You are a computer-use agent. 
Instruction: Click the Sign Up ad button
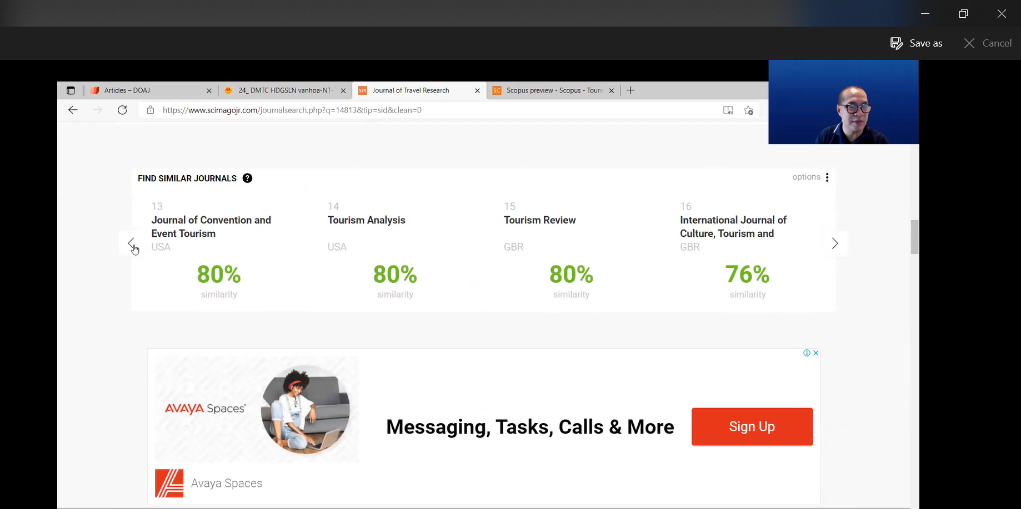752,426
